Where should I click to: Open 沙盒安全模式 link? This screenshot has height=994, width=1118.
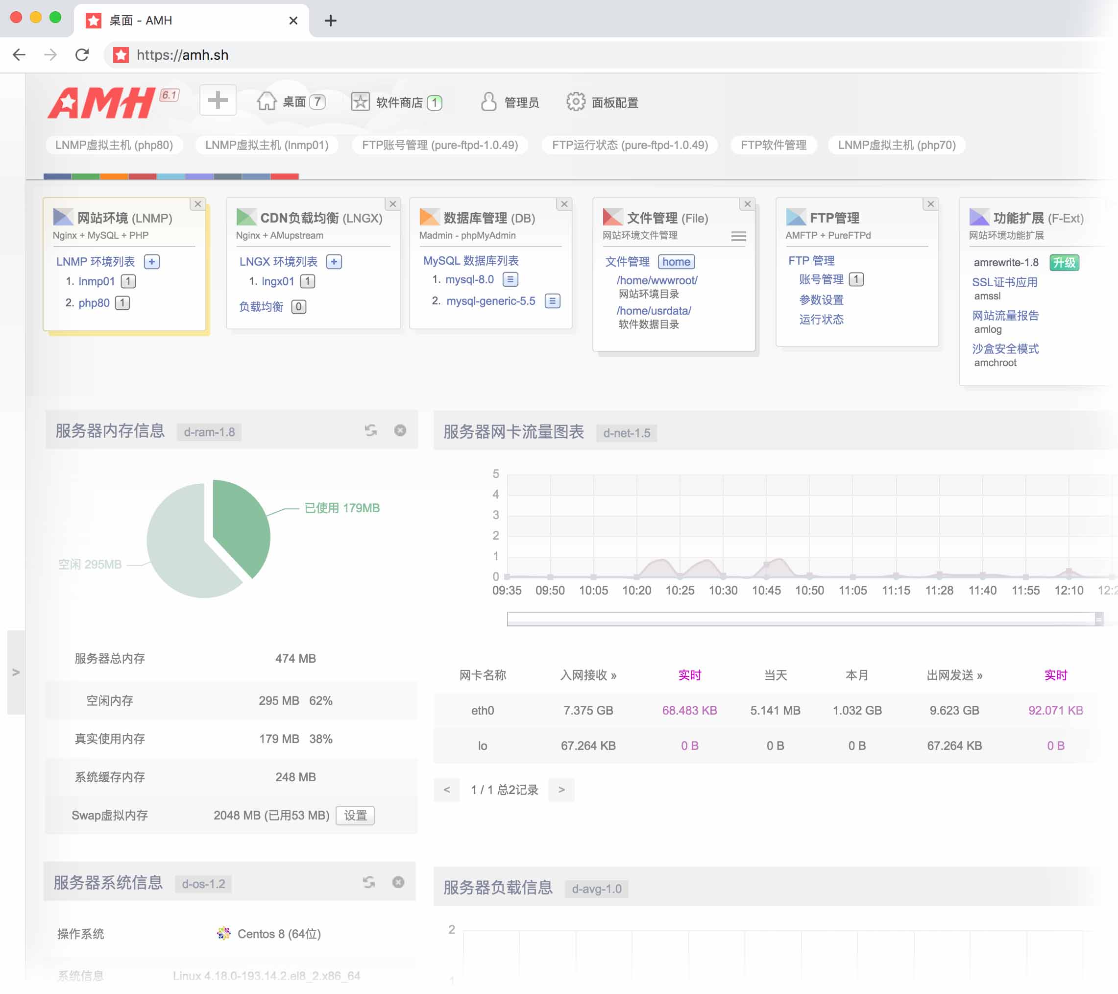[1005, 348]
